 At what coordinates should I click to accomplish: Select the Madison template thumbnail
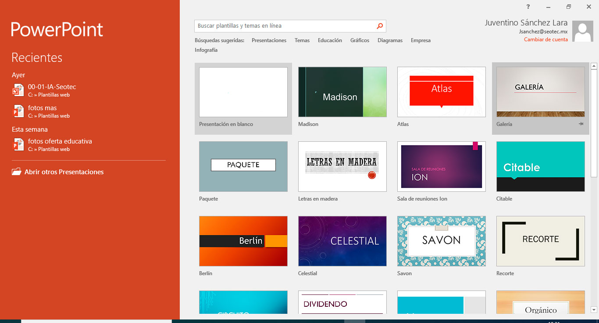point(342,92)
